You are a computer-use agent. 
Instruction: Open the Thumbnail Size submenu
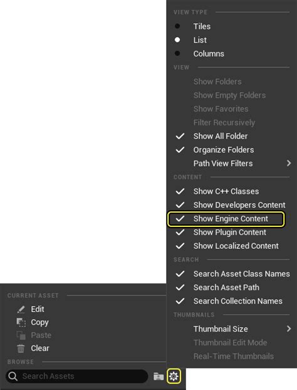[232, 329]
